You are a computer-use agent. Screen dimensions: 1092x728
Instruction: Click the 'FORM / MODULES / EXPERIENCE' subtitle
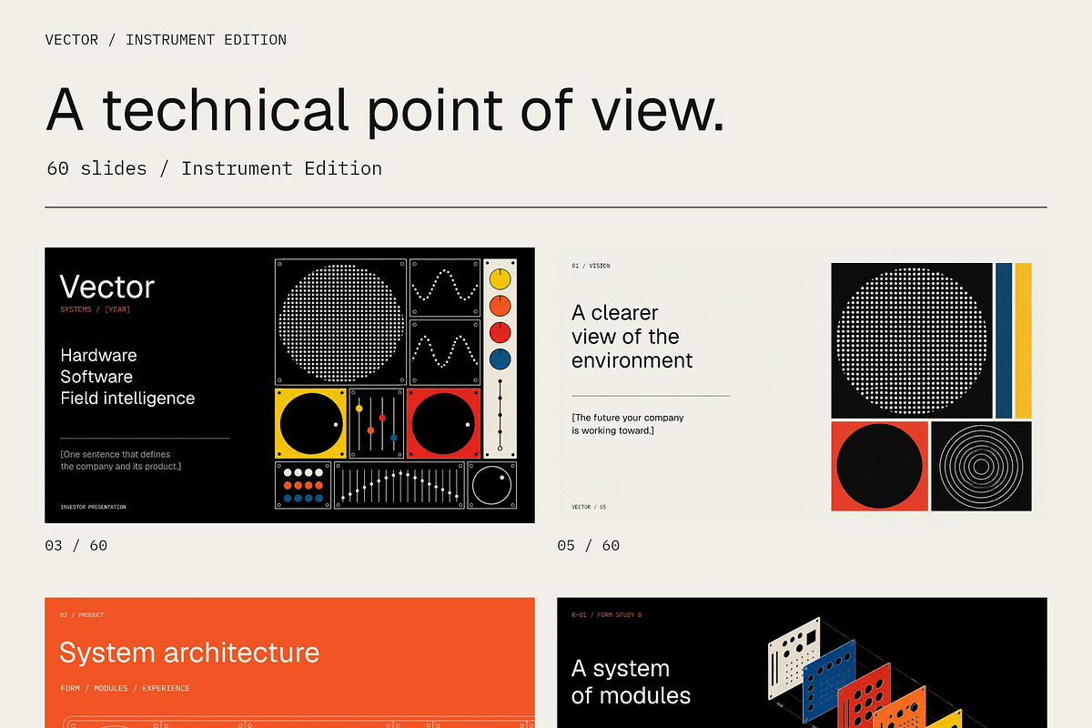[x=125, y=688]
